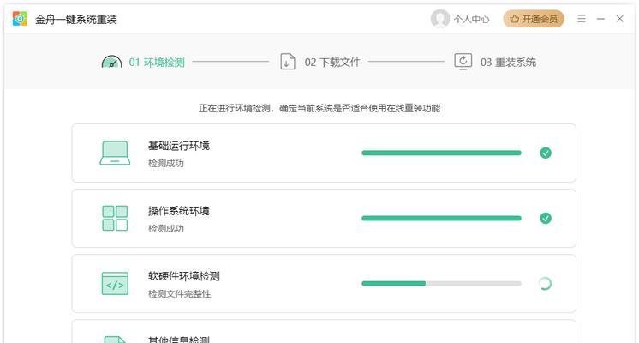The image size is (639, 343).
Task: Click green checkmark for 基础运行环境
Action: [546, 153]
